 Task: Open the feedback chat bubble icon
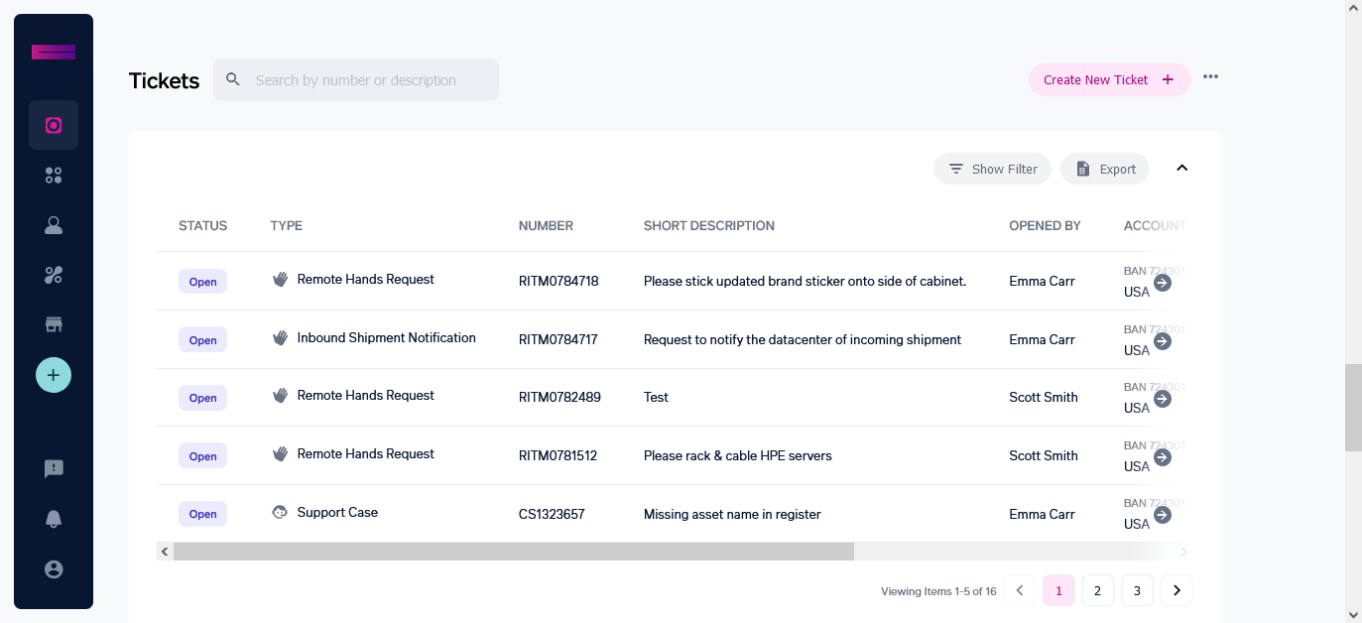tap(54, 469)
